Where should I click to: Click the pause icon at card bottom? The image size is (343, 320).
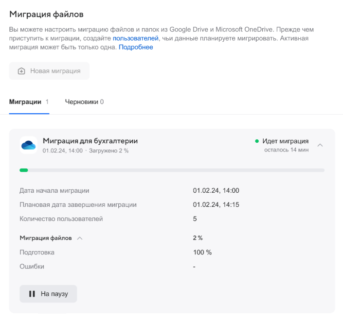click(x=32, y=294)
